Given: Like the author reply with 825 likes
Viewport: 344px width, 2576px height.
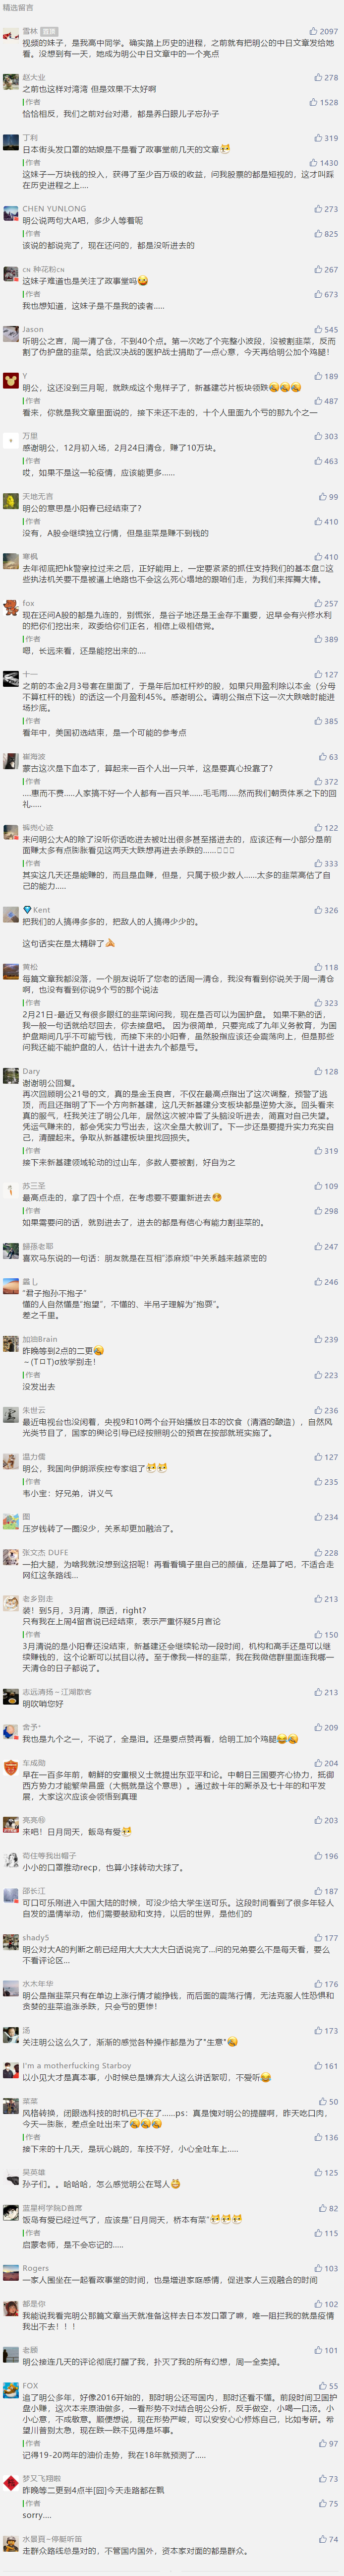Looking at the screenshot, I should pos(326,234).
